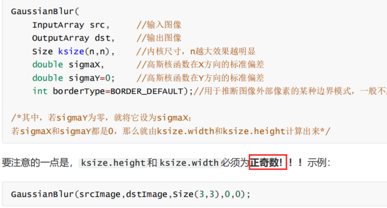The width and height of the screenshot is (387, 208).
Task: Click the ksize.width和ksize.height comment line
Action: 171,131
